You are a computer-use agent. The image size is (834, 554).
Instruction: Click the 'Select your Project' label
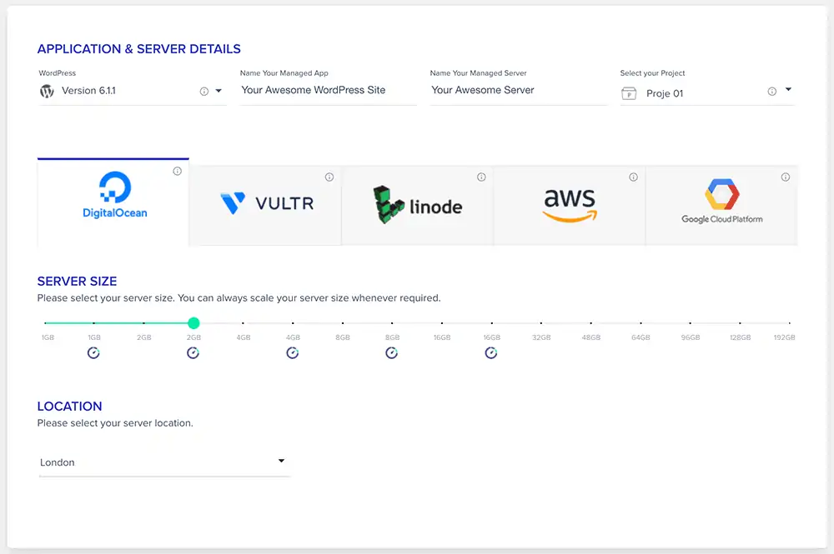(653, 73)
